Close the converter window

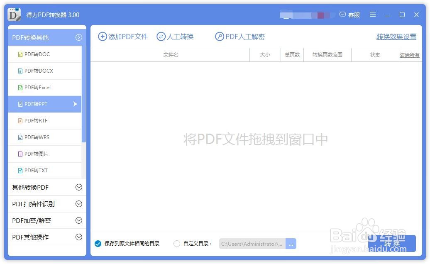[417, 15]
